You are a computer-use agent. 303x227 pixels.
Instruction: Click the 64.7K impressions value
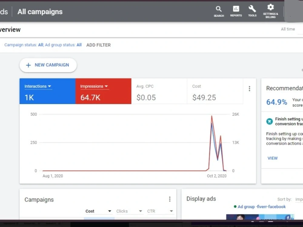tap(90, 97)
